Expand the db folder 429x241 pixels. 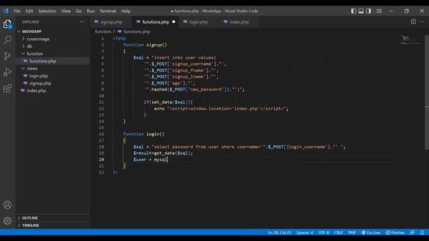coord(53,46)
